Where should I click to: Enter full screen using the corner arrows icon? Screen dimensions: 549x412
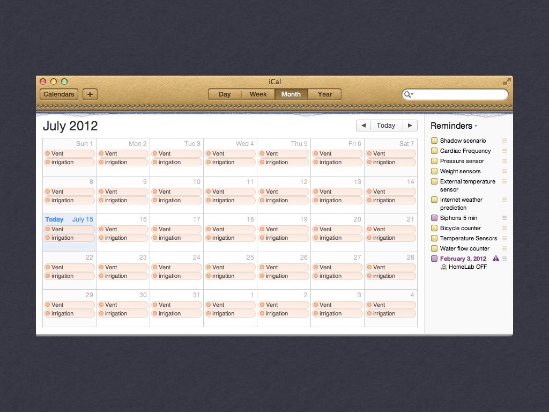[x=507, y=82]
